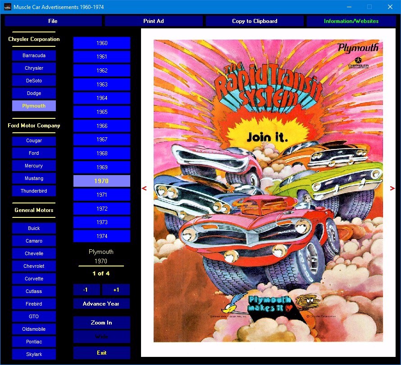Choose the DeSoto brand
401x365 pixels.
[x=34, y=81]
